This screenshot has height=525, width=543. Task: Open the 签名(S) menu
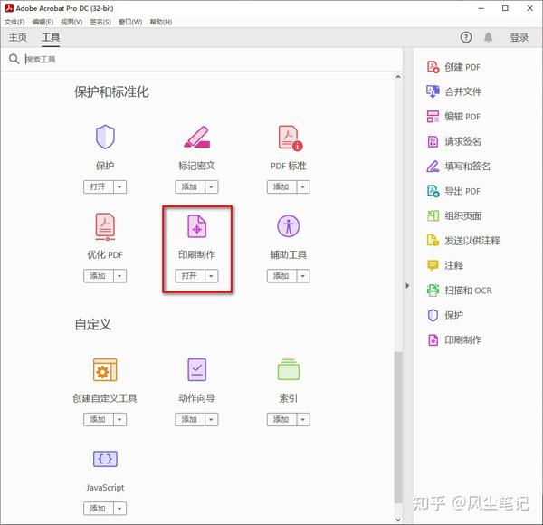pyautogui.click(x=100, y=22)
